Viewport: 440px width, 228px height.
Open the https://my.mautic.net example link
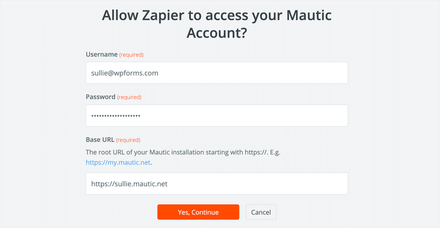(x=118, y=162)
